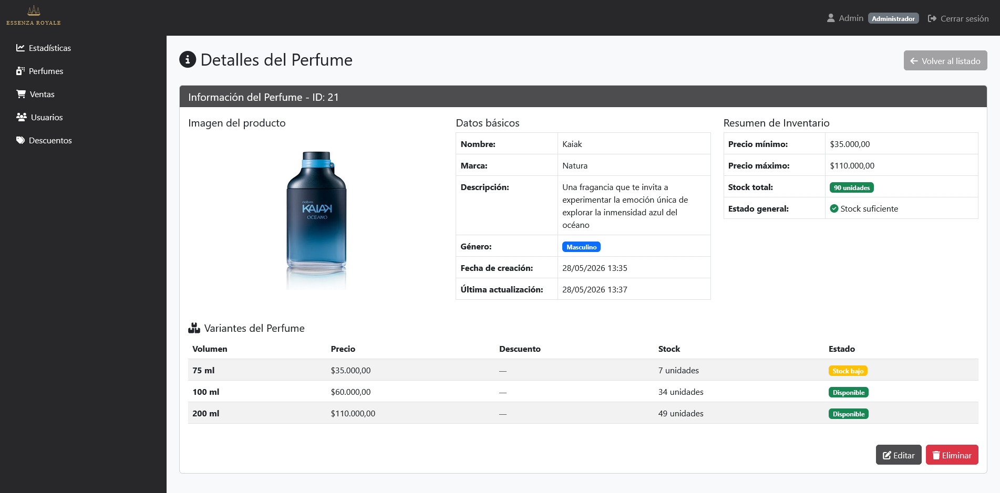Click the sign-out arrow icon
The height and width of the screenshot is (493, 1000).
point(932,18)
